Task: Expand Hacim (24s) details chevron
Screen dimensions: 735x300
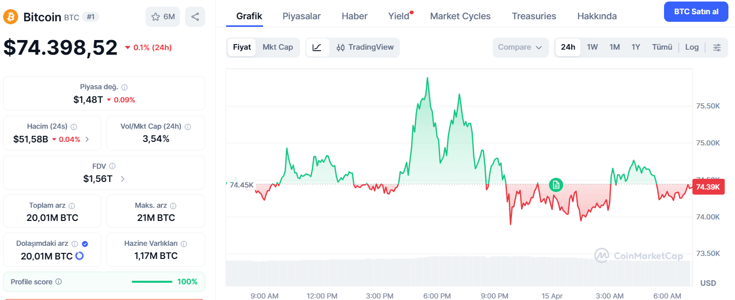Action: point(87,139)
